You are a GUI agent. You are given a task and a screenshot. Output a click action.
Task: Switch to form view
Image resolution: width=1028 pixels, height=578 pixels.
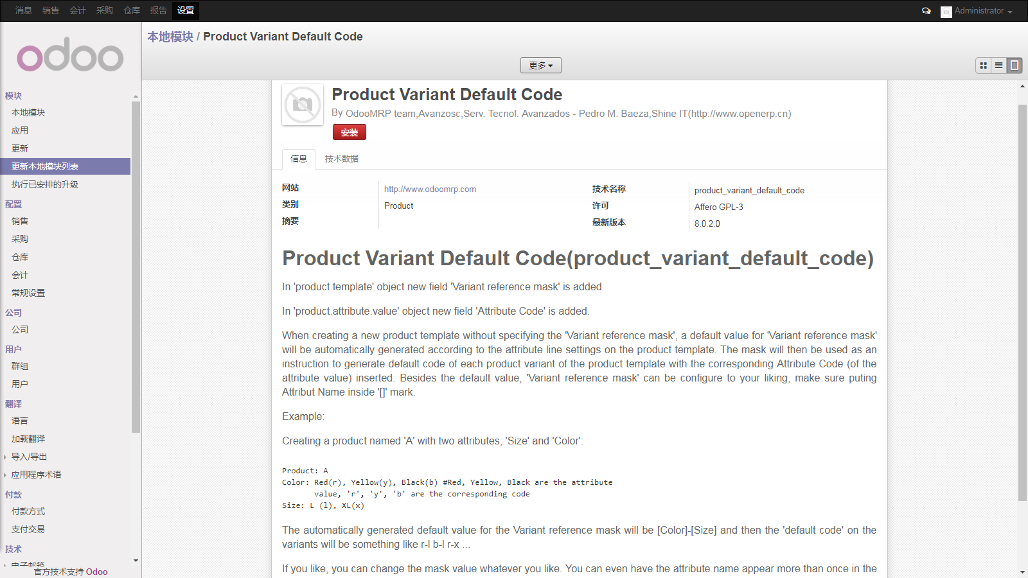1015,66
